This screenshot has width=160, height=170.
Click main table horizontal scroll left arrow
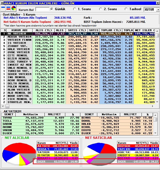coord(3,106)
